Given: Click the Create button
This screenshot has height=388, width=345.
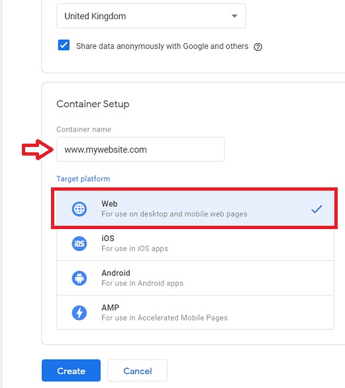Looking at the screenshot, I should tap(71, 370).
